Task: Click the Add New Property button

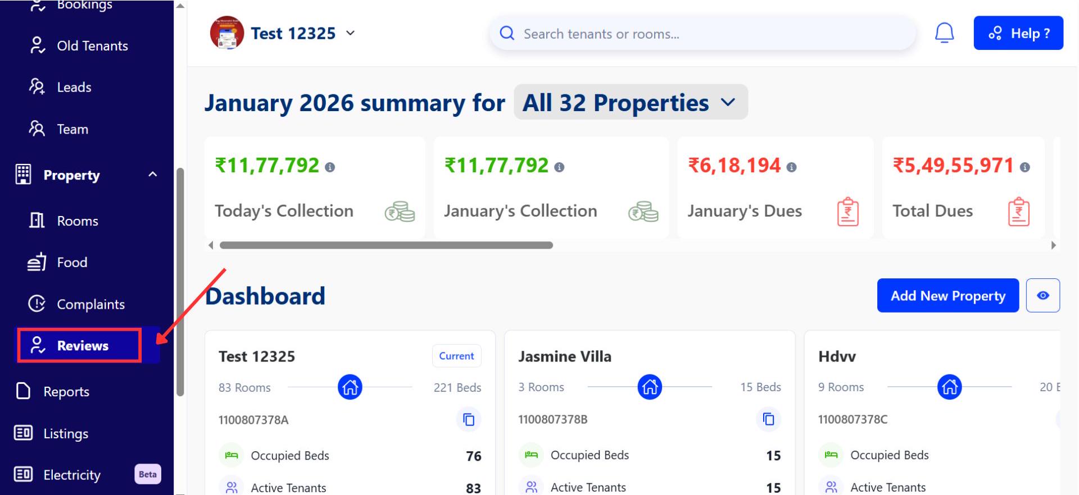Action: pyautogui.click(x=947, y=296)
